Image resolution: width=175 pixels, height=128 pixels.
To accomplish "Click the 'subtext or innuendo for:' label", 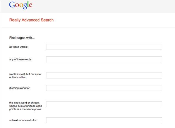I will click(x=23, y=120).
